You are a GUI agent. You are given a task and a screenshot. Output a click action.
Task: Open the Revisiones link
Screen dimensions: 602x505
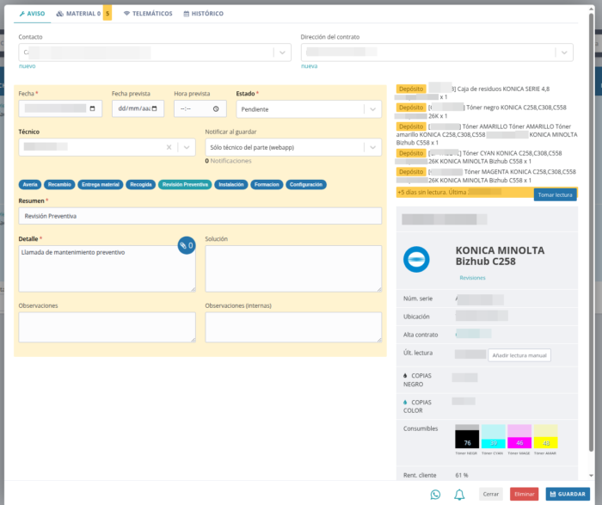click(472, 278)
